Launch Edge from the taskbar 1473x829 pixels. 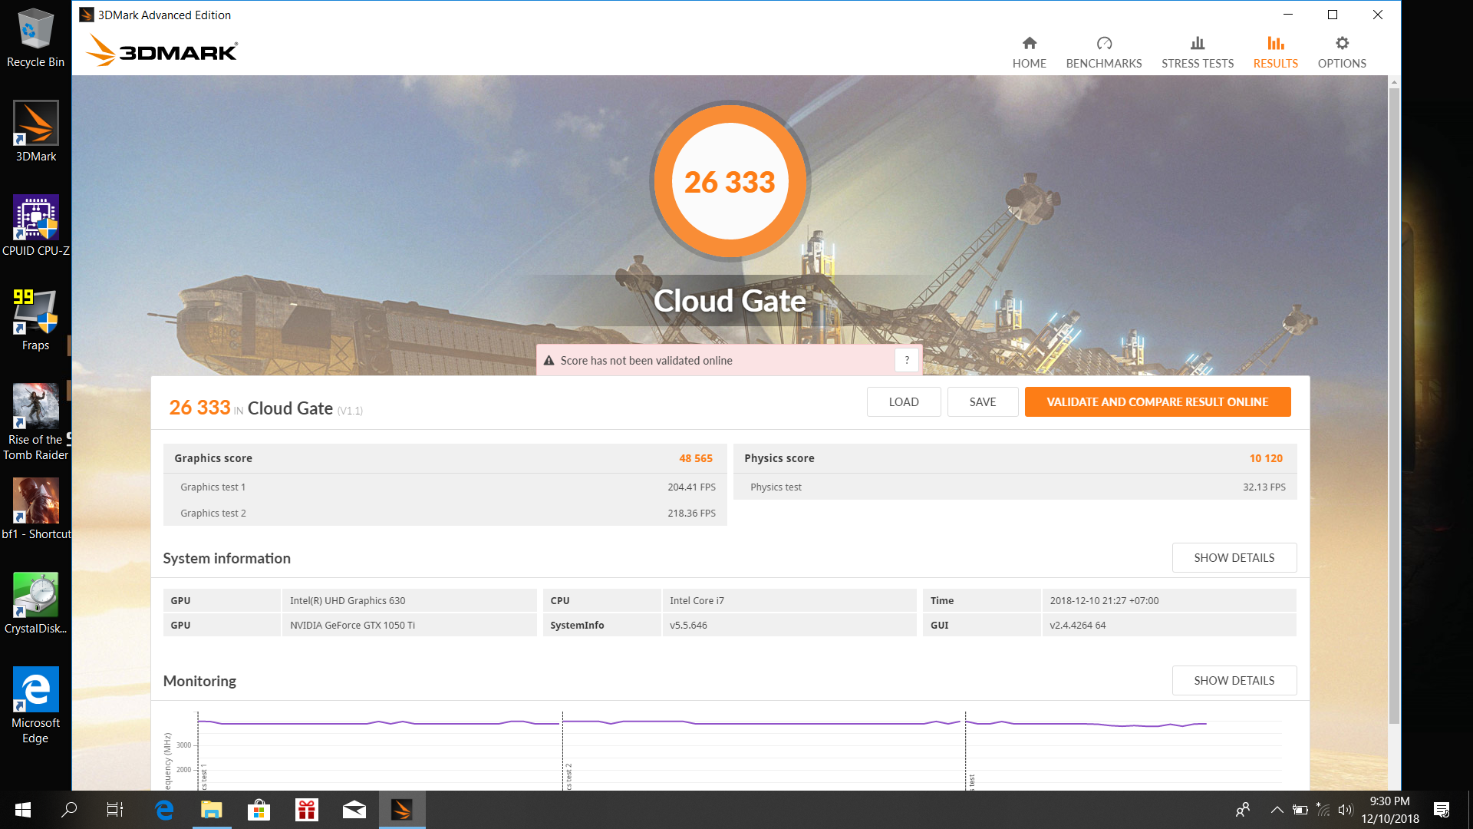[164, 810]
